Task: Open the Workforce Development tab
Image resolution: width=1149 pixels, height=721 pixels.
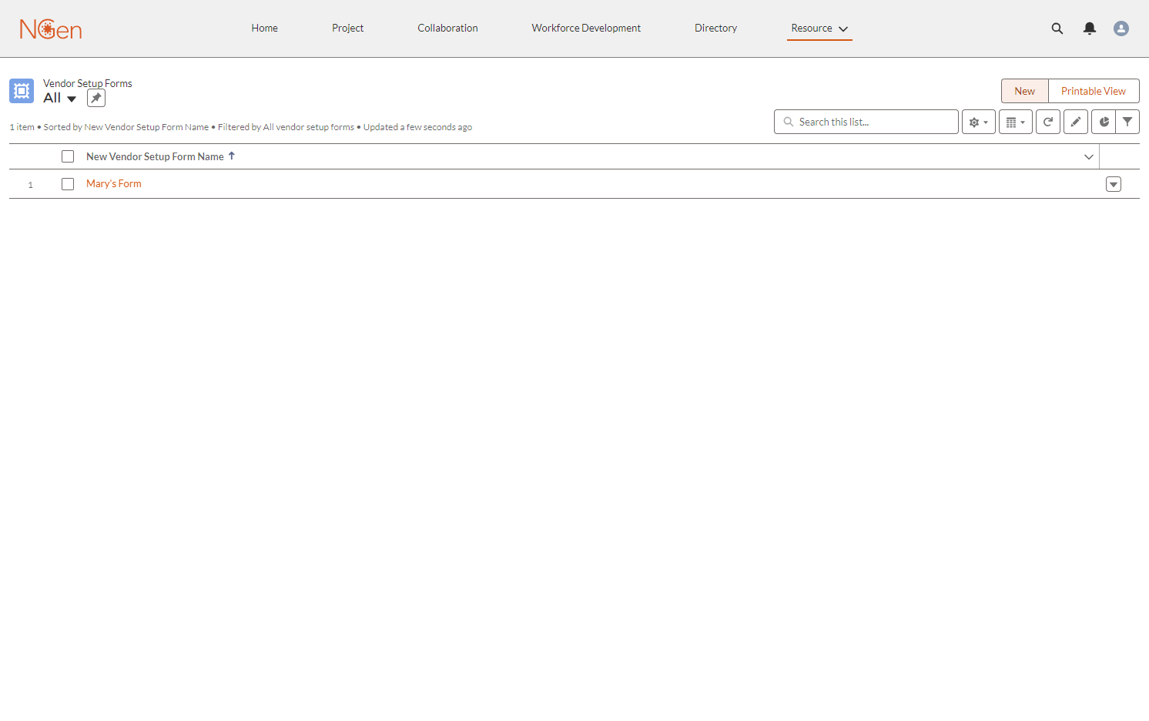Action: 586,29
